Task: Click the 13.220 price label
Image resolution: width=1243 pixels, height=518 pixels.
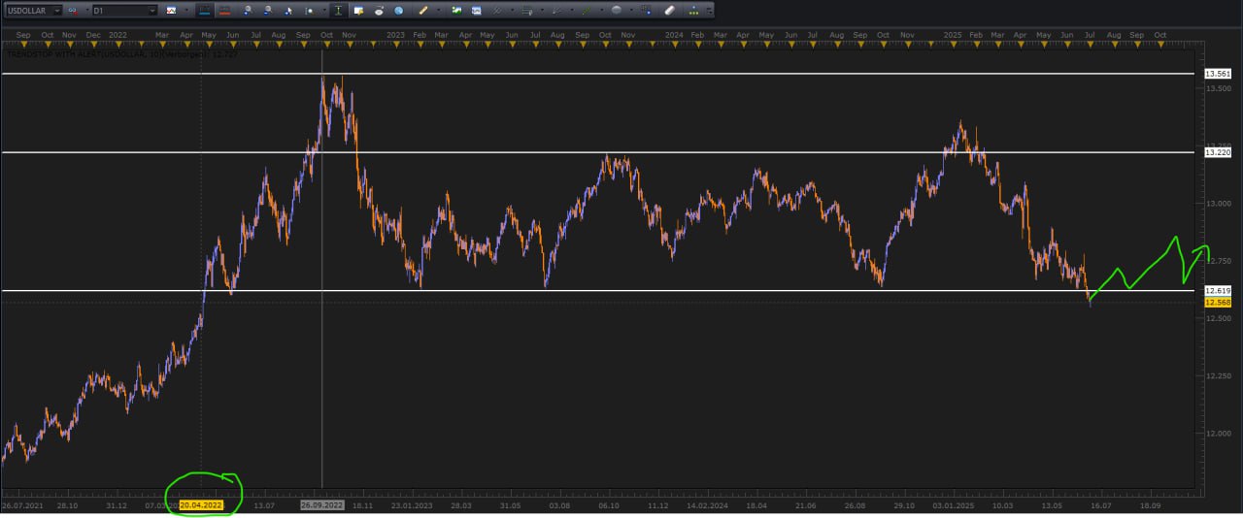Action: 1218,152
